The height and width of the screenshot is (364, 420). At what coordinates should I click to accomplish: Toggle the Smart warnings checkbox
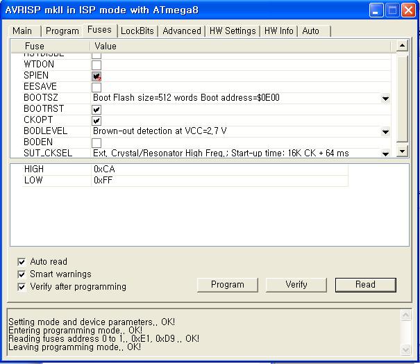tap(22, 274)
